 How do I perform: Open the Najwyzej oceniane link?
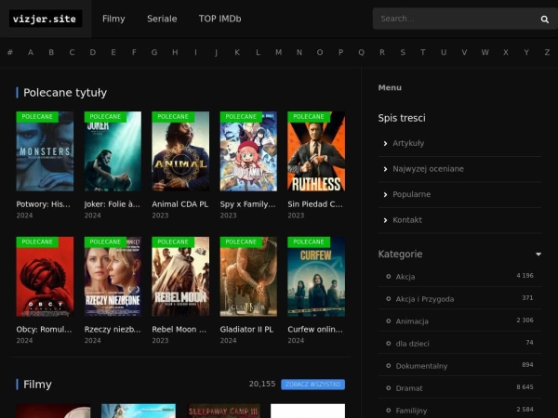tap(428, 169)
